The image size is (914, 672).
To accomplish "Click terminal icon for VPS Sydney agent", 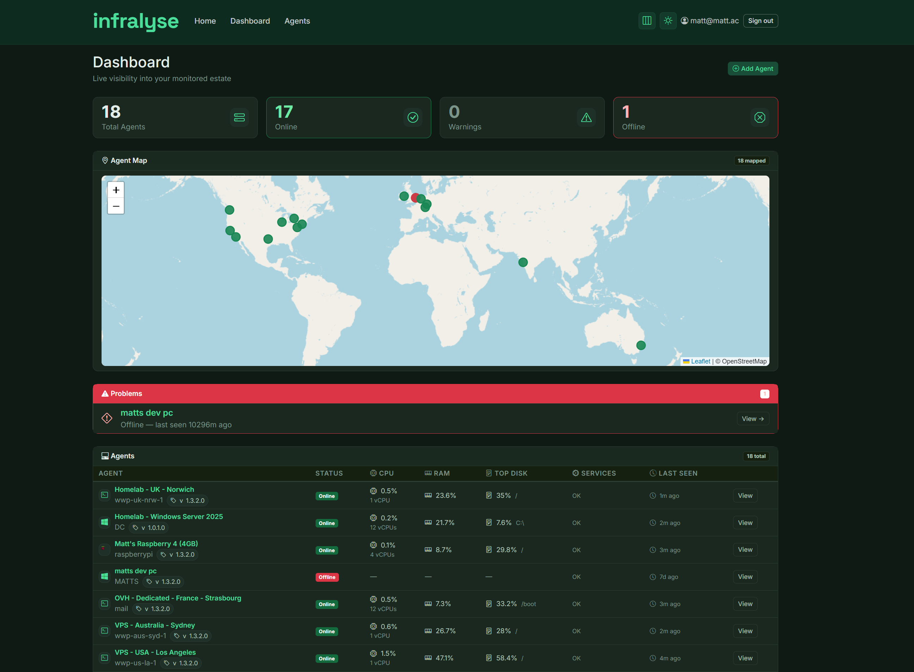I will point(104,630).
